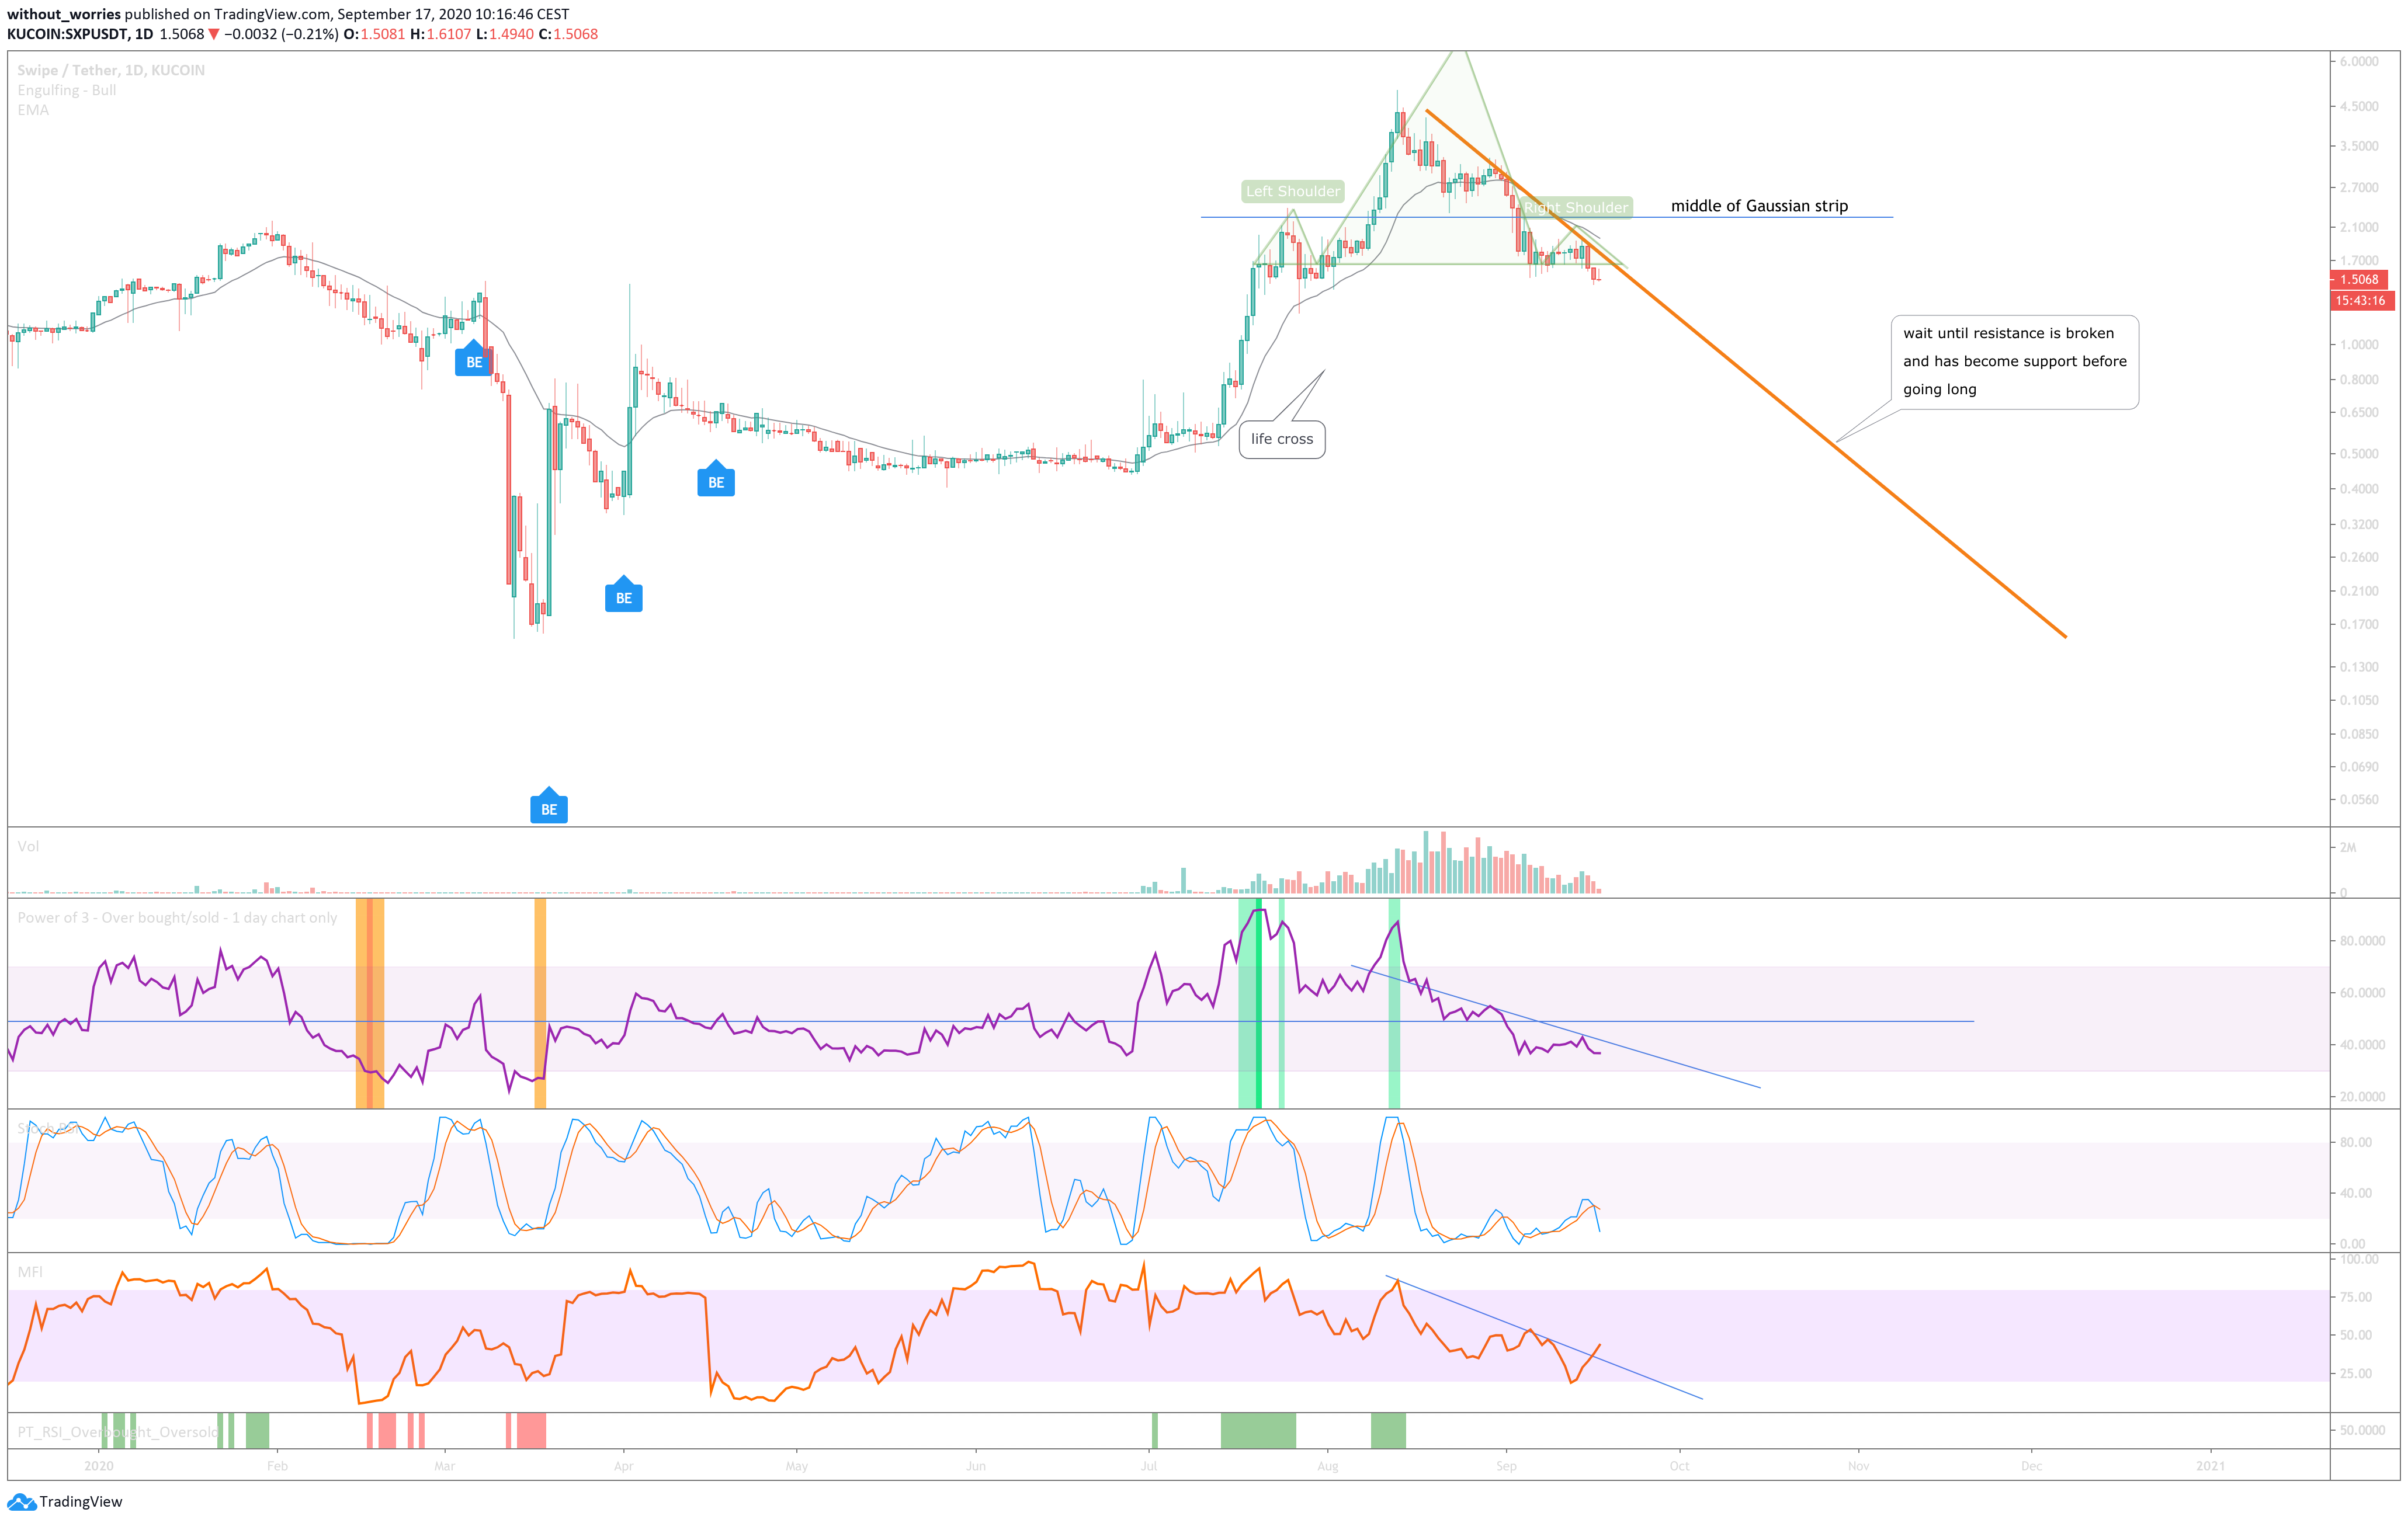
Task: Click the 4.5000 price axis level
Action: click(x=2359, y=106)
